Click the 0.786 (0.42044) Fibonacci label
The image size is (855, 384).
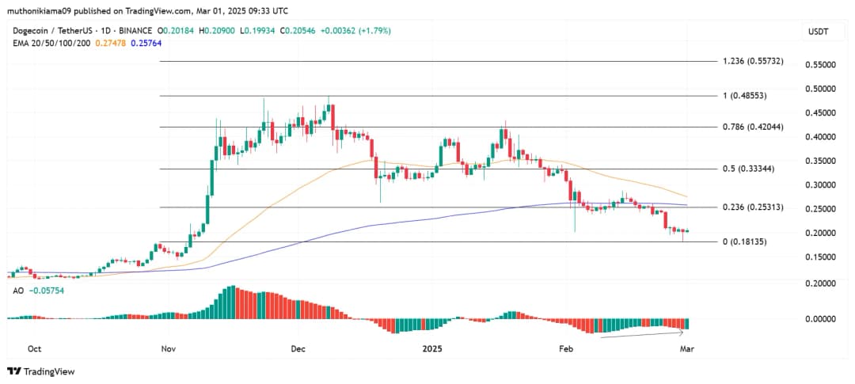tap(752, 127)
